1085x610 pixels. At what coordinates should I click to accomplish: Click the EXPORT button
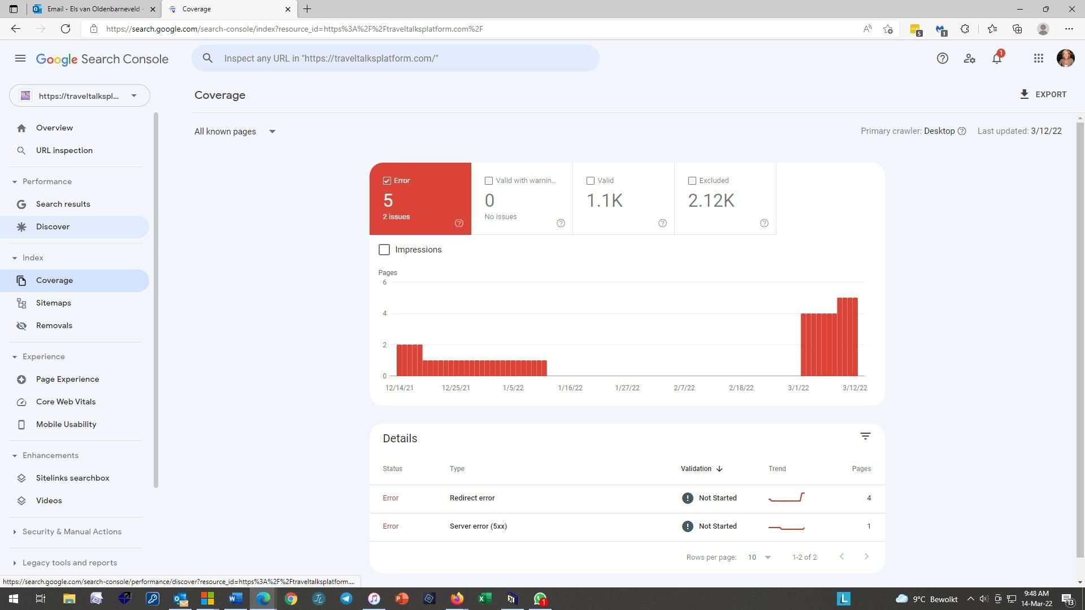[x=1043, y=94]
